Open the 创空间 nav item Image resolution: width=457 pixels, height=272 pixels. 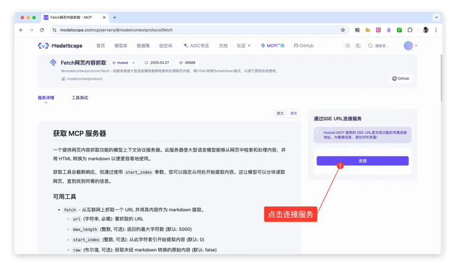coord(165,46)
